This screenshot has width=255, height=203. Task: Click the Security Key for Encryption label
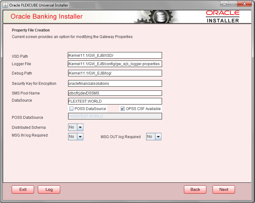[x=34, y=84]
